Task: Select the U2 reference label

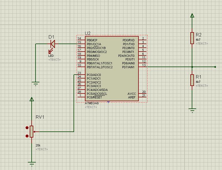Action: tap(88, 33)
